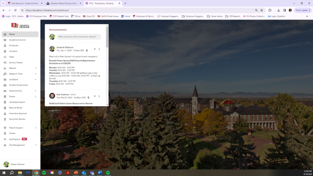Viewport: 313px width, 176px height.
Task: Open the 'Social Justice' bookmark folder
Action: [215, 16]
